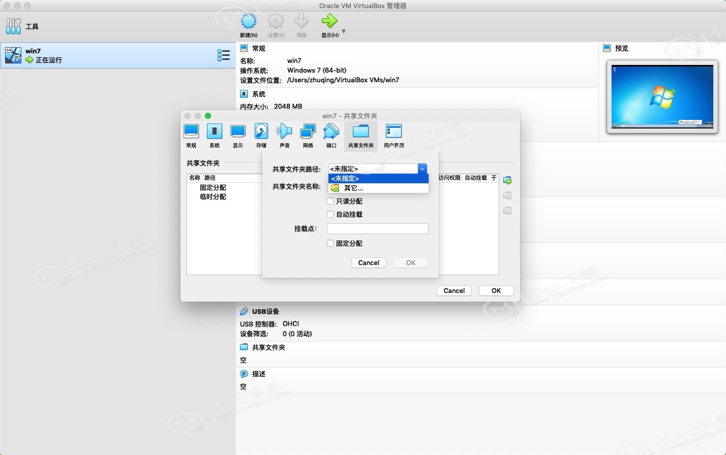The width and height of the screenshot is (726, 455).
Task: Click OK in the add share sheet
Action: point(411,263)
